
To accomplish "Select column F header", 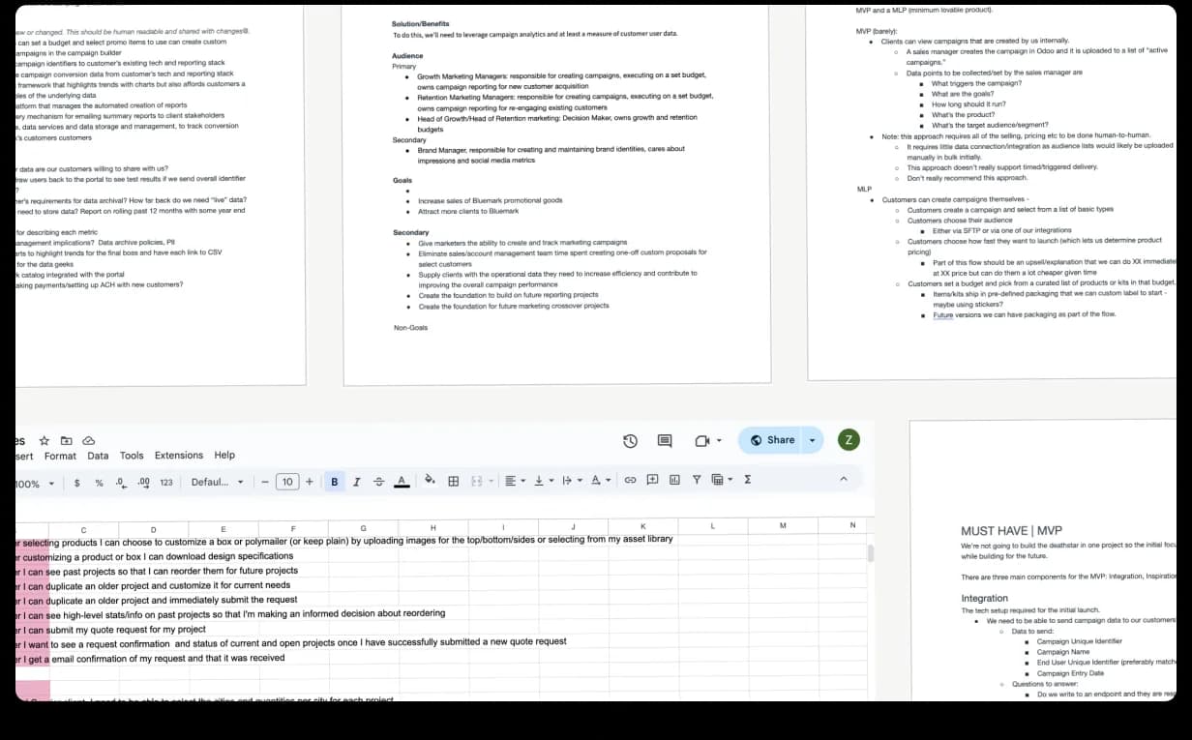I will 293,528.
